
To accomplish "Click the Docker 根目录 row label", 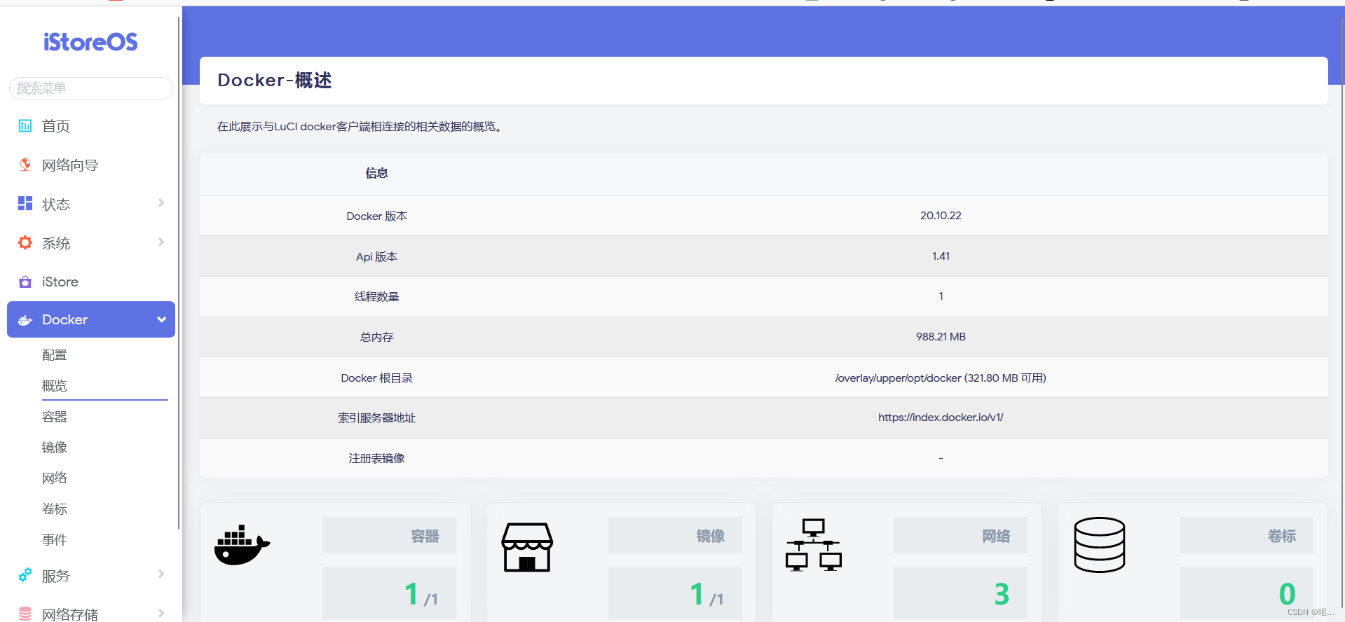I will click(x=376, y=378).
